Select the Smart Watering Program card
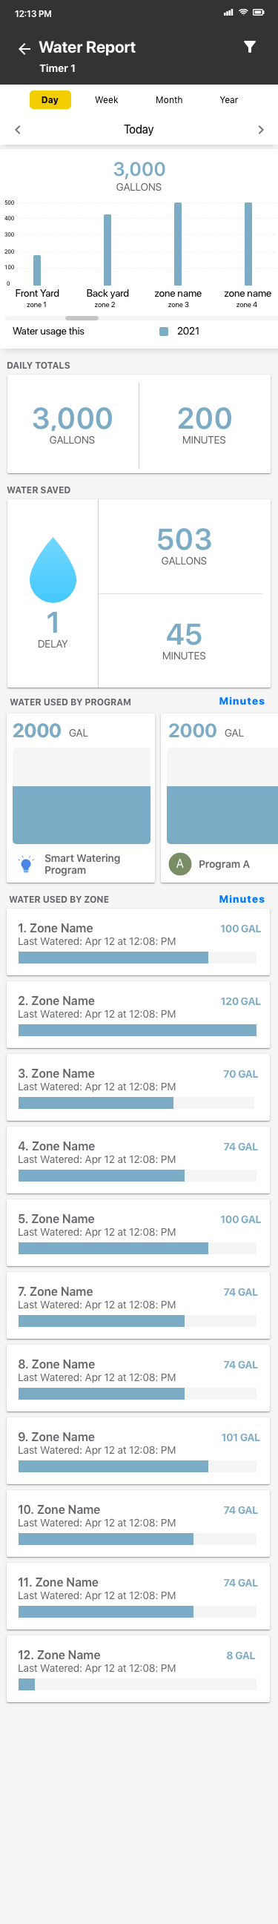Image resolution: width=278 pixels, height=1924 pixels. (81, 797)
